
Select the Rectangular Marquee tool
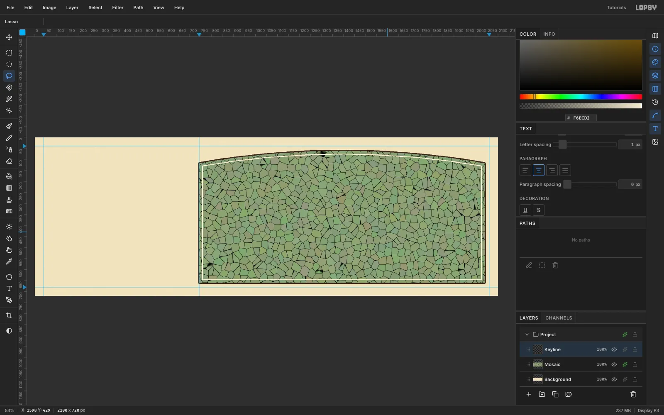coord(9,53)
